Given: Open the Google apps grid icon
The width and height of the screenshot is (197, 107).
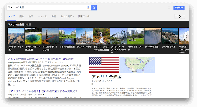Looking at the screenshot, I should tap(169, 8).
